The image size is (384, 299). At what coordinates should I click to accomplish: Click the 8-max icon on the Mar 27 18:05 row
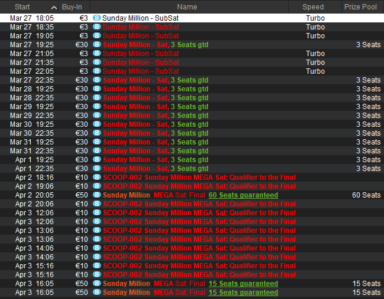(x=97, y=18)
